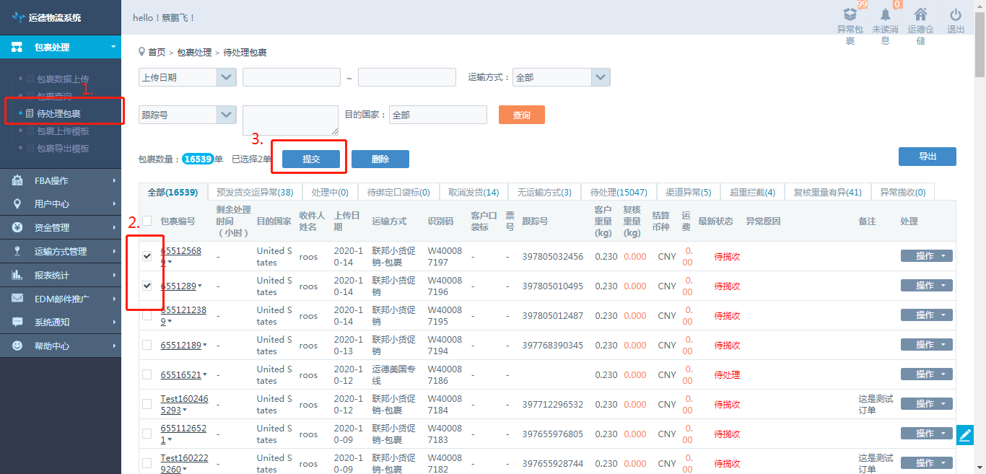986x474 pixels.
Task: Click the 异常包裹 box icon
Action: tap(850, 14)
